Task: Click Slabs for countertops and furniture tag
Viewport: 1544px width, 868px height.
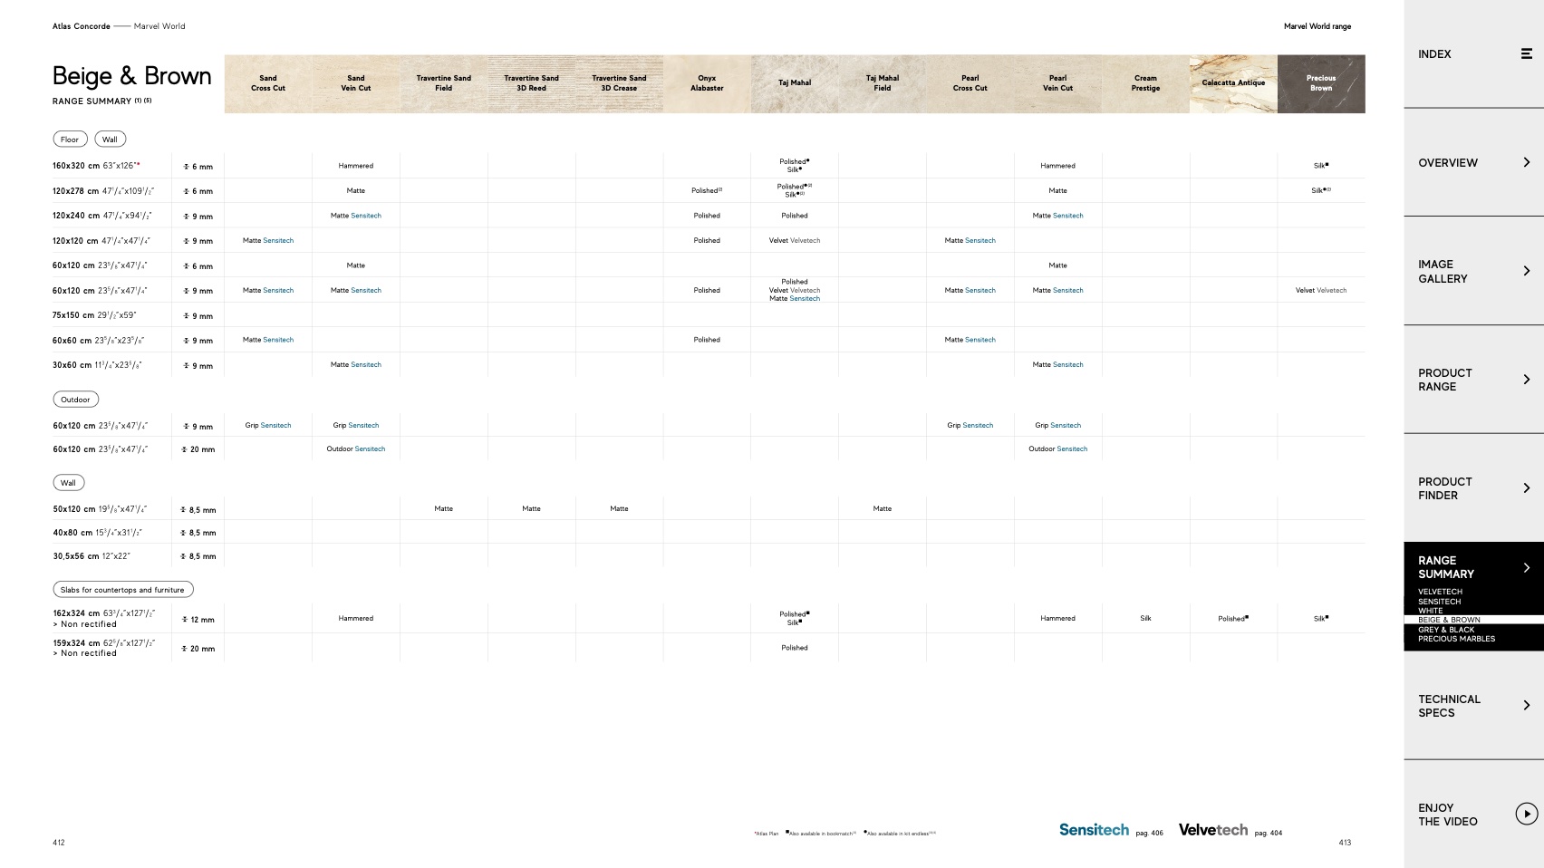Action: pos(122,590)
